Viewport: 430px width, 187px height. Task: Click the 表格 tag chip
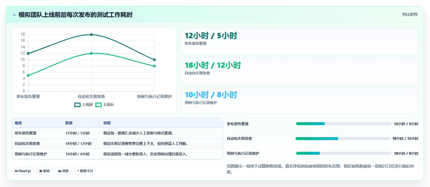pyautogui.click(x=44, y=171)
